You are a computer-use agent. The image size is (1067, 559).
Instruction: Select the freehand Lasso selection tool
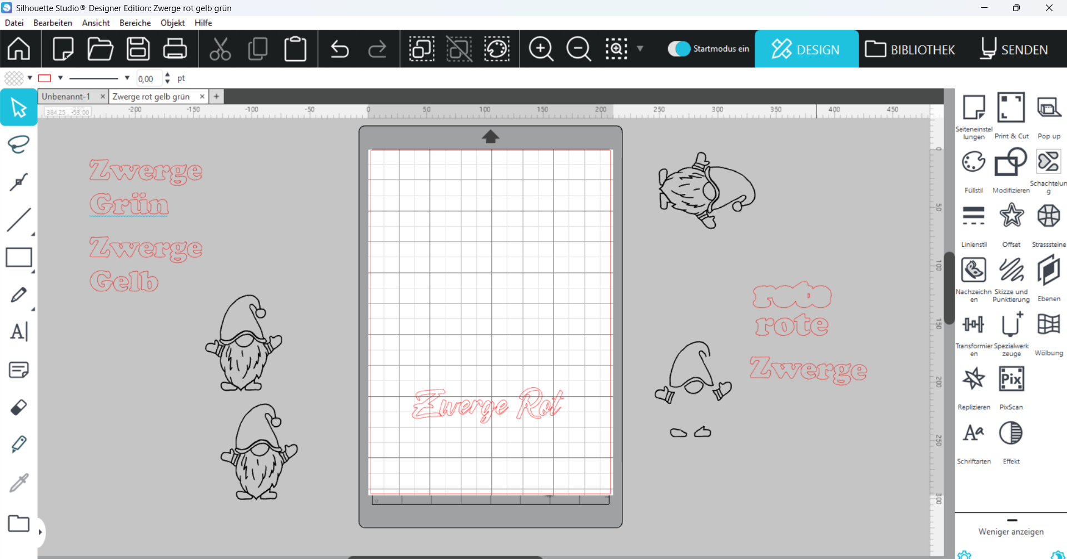click(18, 144)
